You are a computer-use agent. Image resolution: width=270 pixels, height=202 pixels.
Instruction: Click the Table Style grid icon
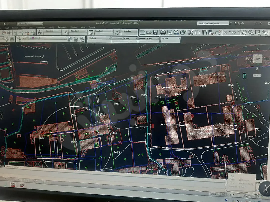coord(91,32)
